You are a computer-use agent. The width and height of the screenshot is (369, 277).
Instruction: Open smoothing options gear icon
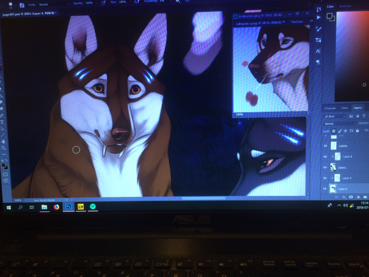click(x=178, y=1)
